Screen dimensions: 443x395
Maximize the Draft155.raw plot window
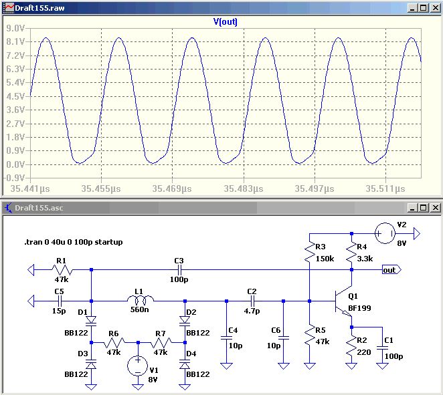[424, 8]
